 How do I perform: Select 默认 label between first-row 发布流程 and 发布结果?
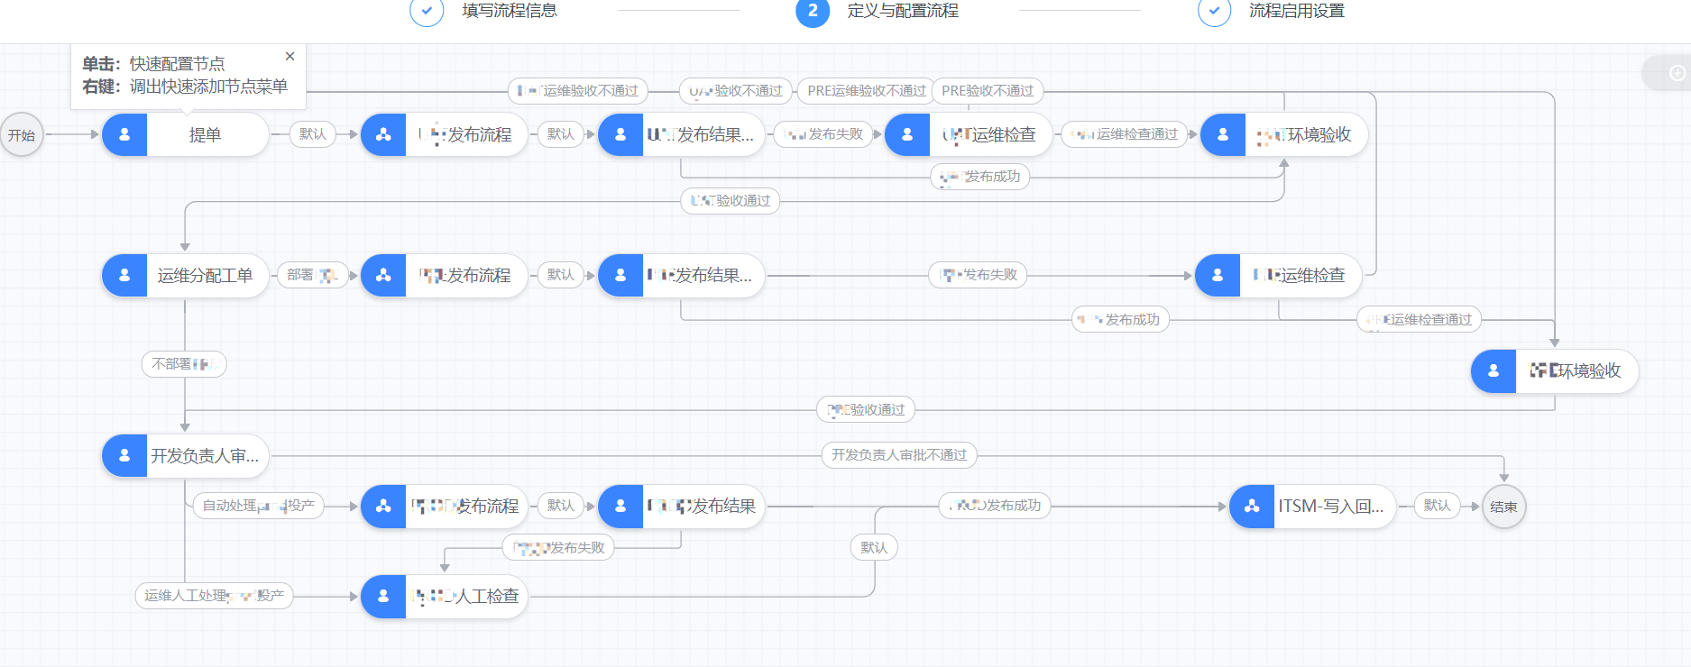[x=560, y=134]
